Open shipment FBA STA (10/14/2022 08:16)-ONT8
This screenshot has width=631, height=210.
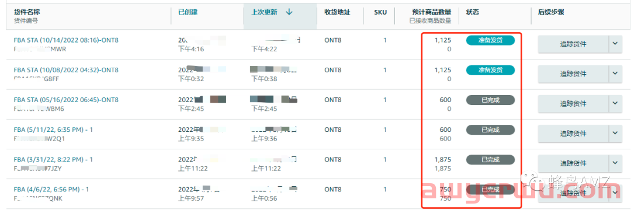(x=66, y=40)
